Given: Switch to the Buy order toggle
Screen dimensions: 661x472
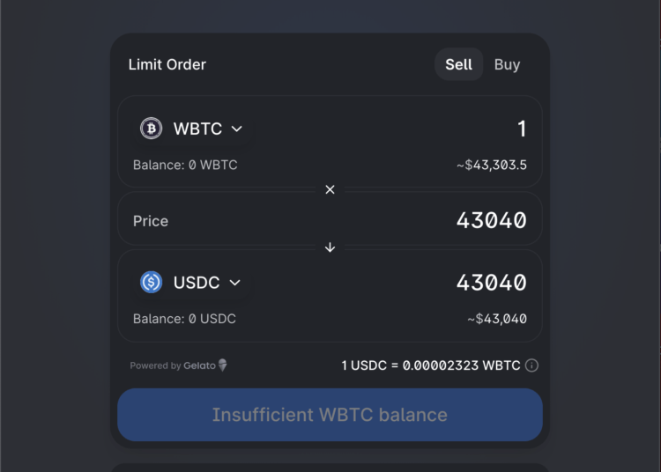Looking at the screenshot, I should pos(507,64).
